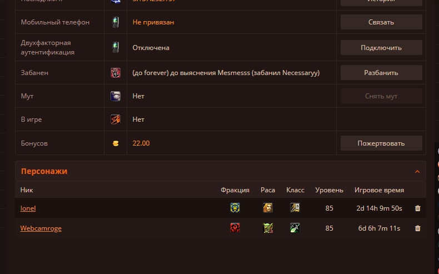
Task: Click the mute eye icon
Action: 116,96
